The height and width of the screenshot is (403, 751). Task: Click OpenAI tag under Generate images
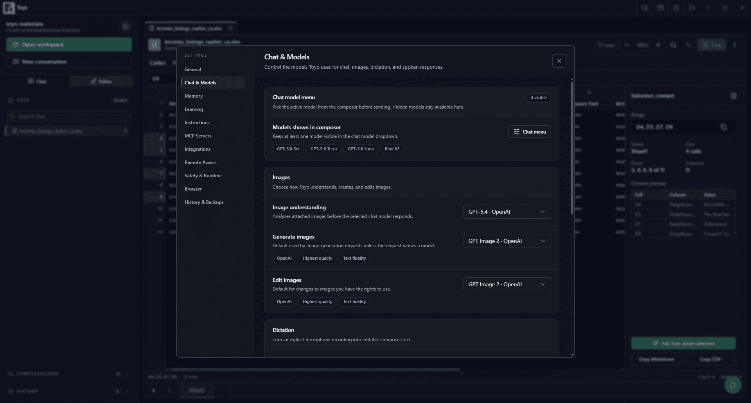(284, 258)
